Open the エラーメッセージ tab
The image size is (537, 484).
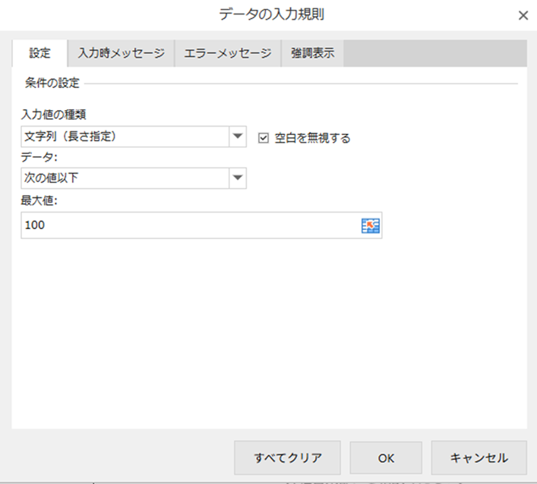[x=228, y=53]
